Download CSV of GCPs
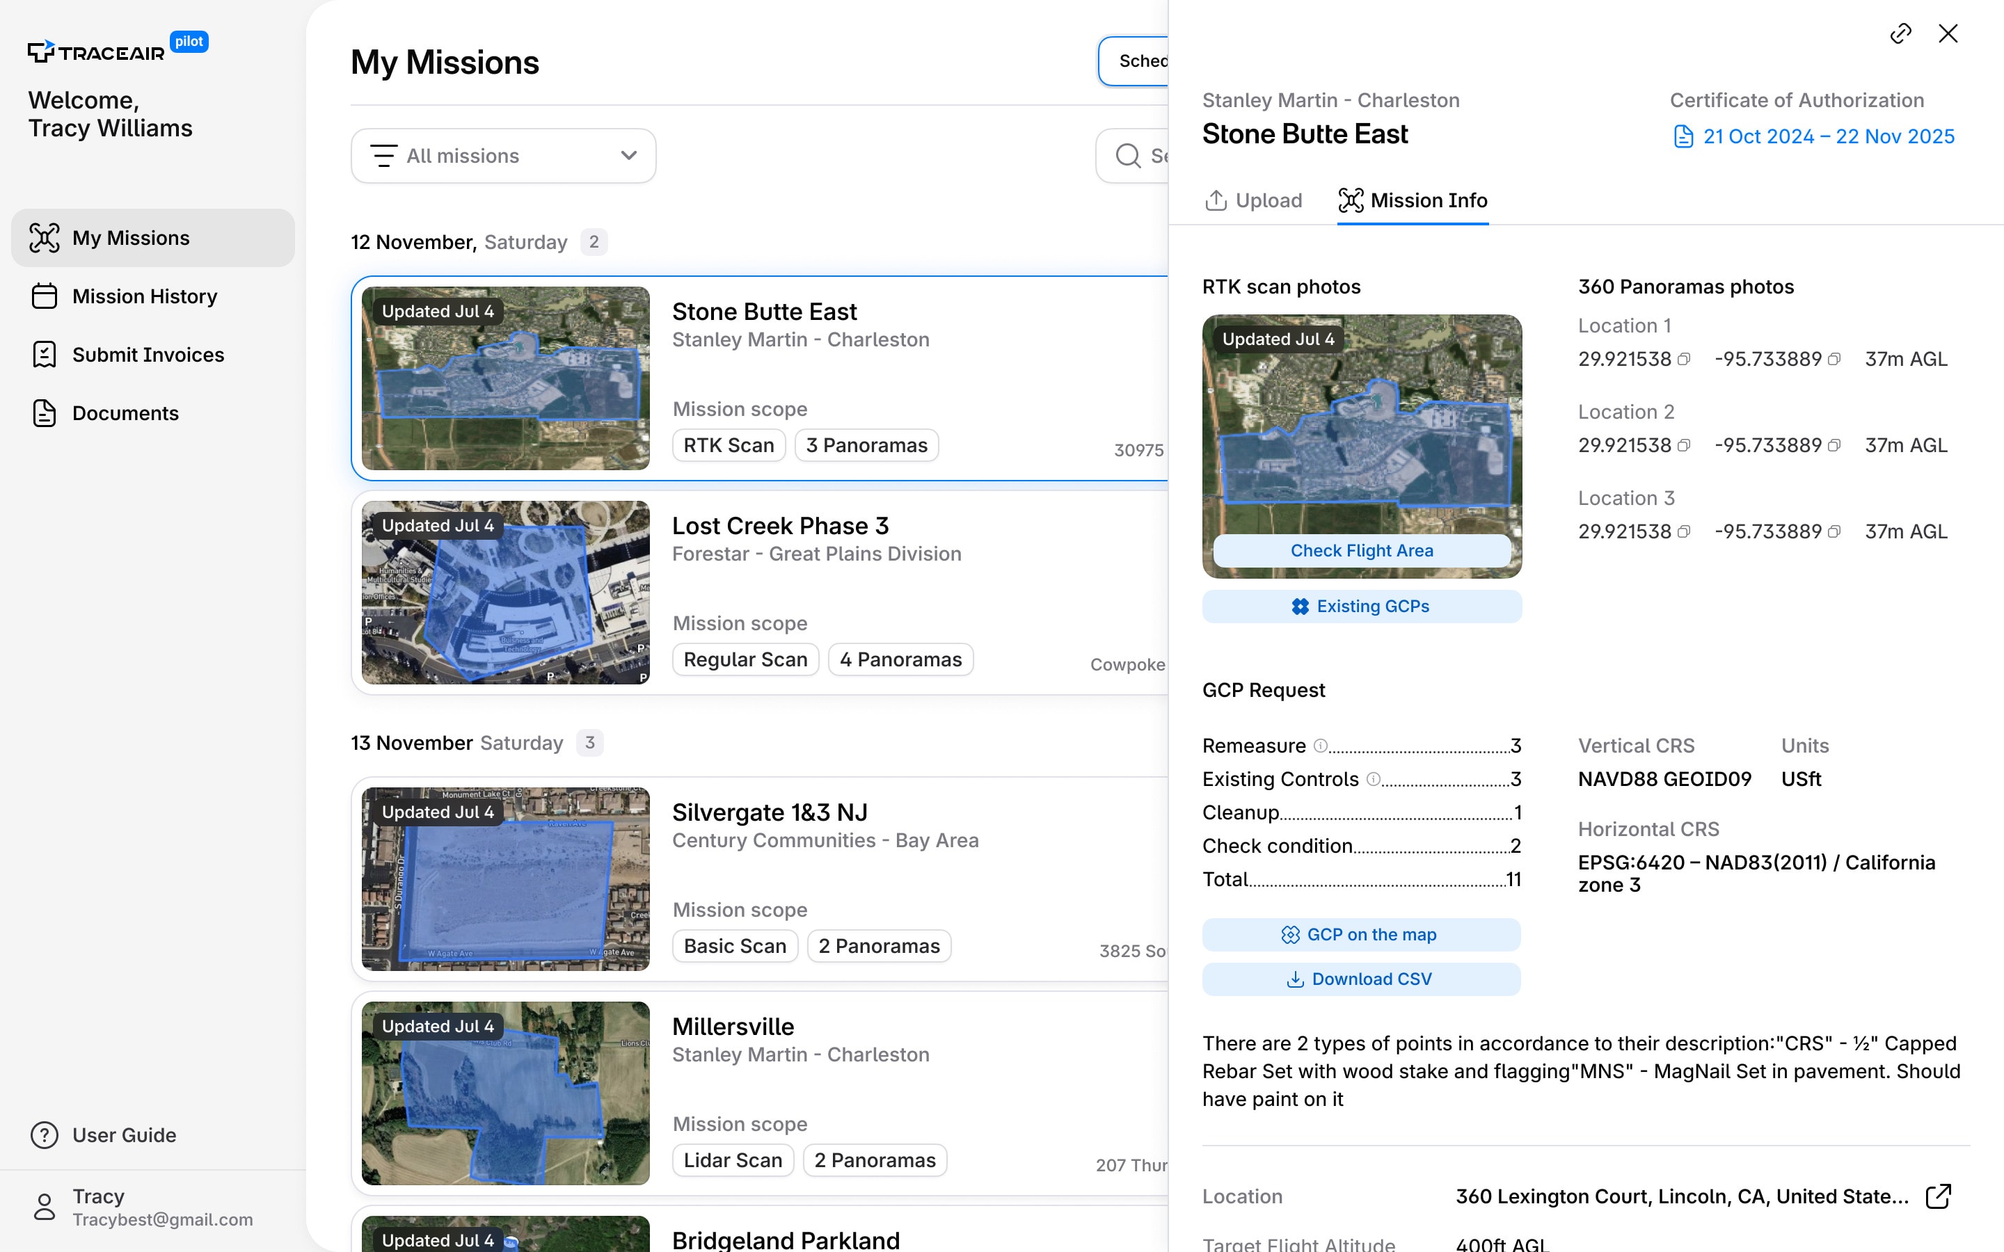This screenshot has height=1252, width=2004. tap(1361, 979)
